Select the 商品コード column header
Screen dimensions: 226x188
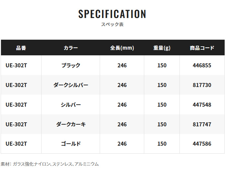coord(202,48)
